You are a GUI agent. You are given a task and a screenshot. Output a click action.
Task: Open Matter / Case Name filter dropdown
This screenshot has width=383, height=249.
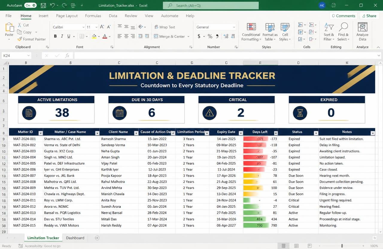click(97, 133)
